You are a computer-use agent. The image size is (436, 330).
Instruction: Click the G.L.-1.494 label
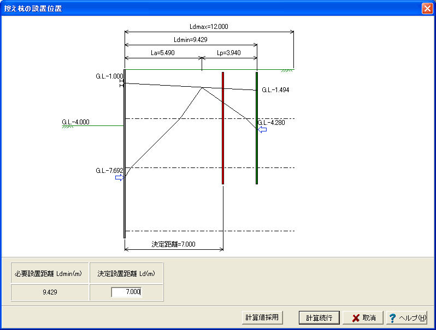click(x=275, y=90)
